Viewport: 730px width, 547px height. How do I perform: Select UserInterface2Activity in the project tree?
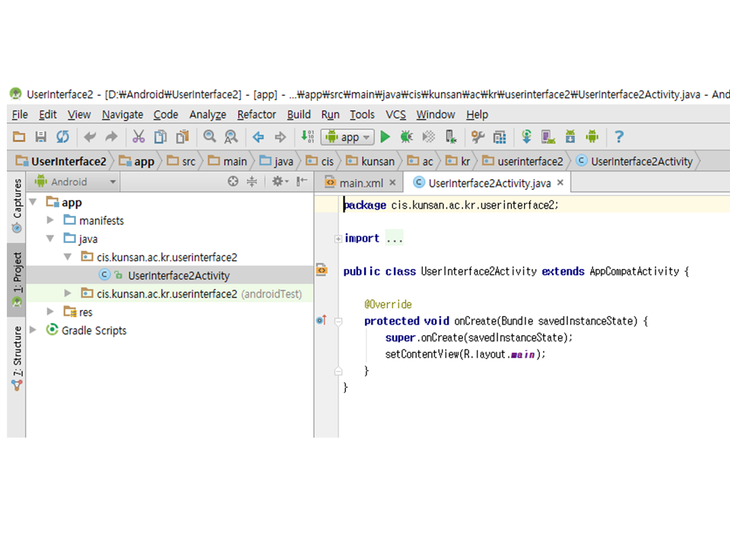(x=178, y=276)
